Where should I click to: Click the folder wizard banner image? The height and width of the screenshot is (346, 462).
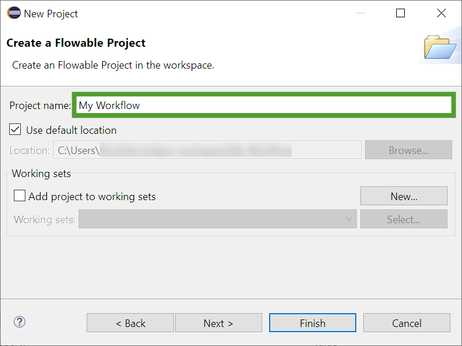[440, 47]
